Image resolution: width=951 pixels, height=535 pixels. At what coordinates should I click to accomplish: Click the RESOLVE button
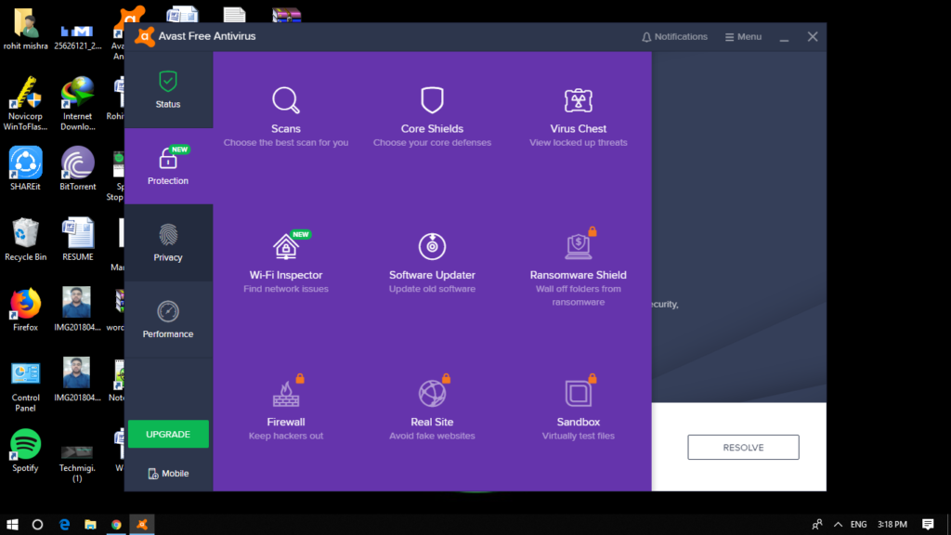[x=743, y=447]
